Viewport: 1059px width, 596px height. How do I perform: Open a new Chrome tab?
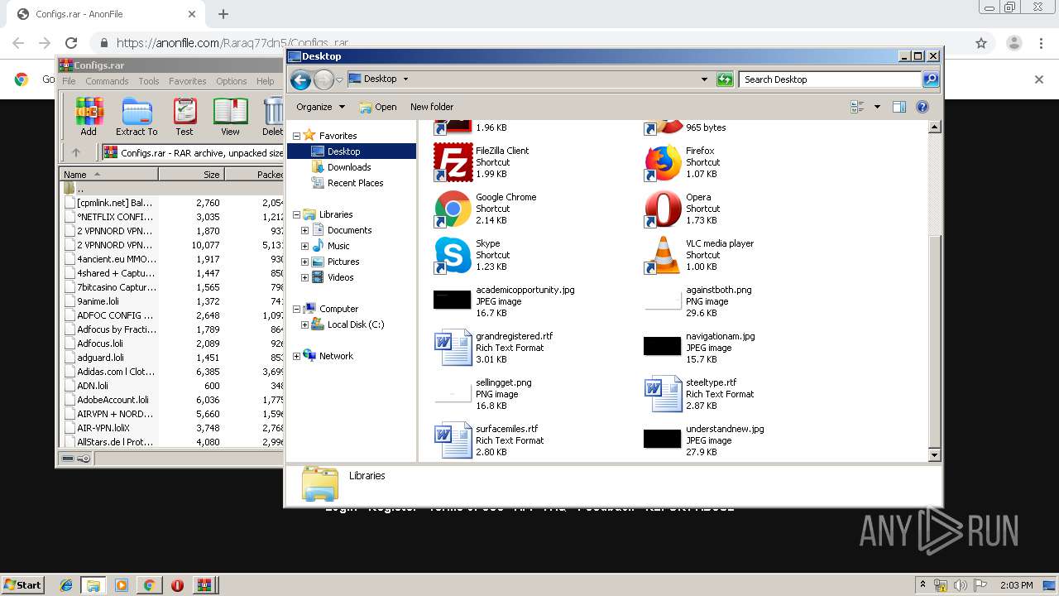tap(223, 14)
